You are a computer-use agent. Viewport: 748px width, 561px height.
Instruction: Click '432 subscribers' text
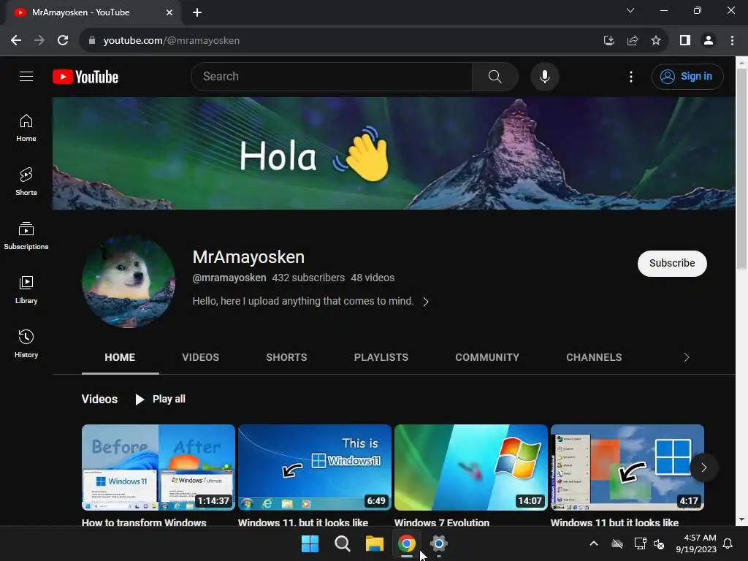[308, 278]
